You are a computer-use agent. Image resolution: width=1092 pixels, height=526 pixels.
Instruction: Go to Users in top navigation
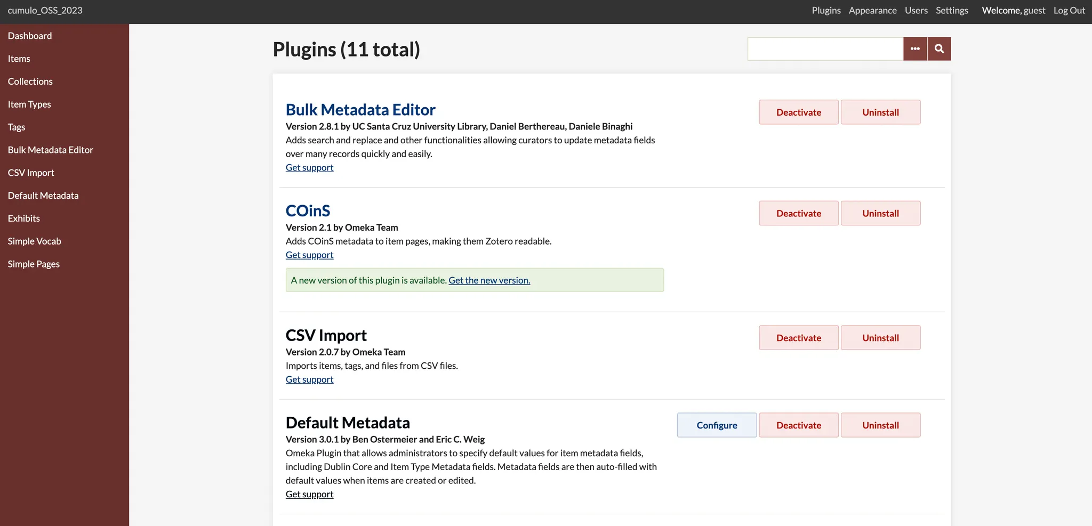[916, 11]
